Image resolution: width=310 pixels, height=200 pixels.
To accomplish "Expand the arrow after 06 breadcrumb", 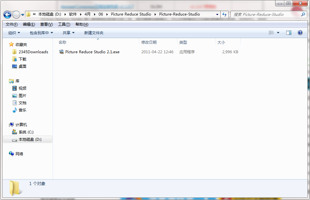I will point(107,15).
